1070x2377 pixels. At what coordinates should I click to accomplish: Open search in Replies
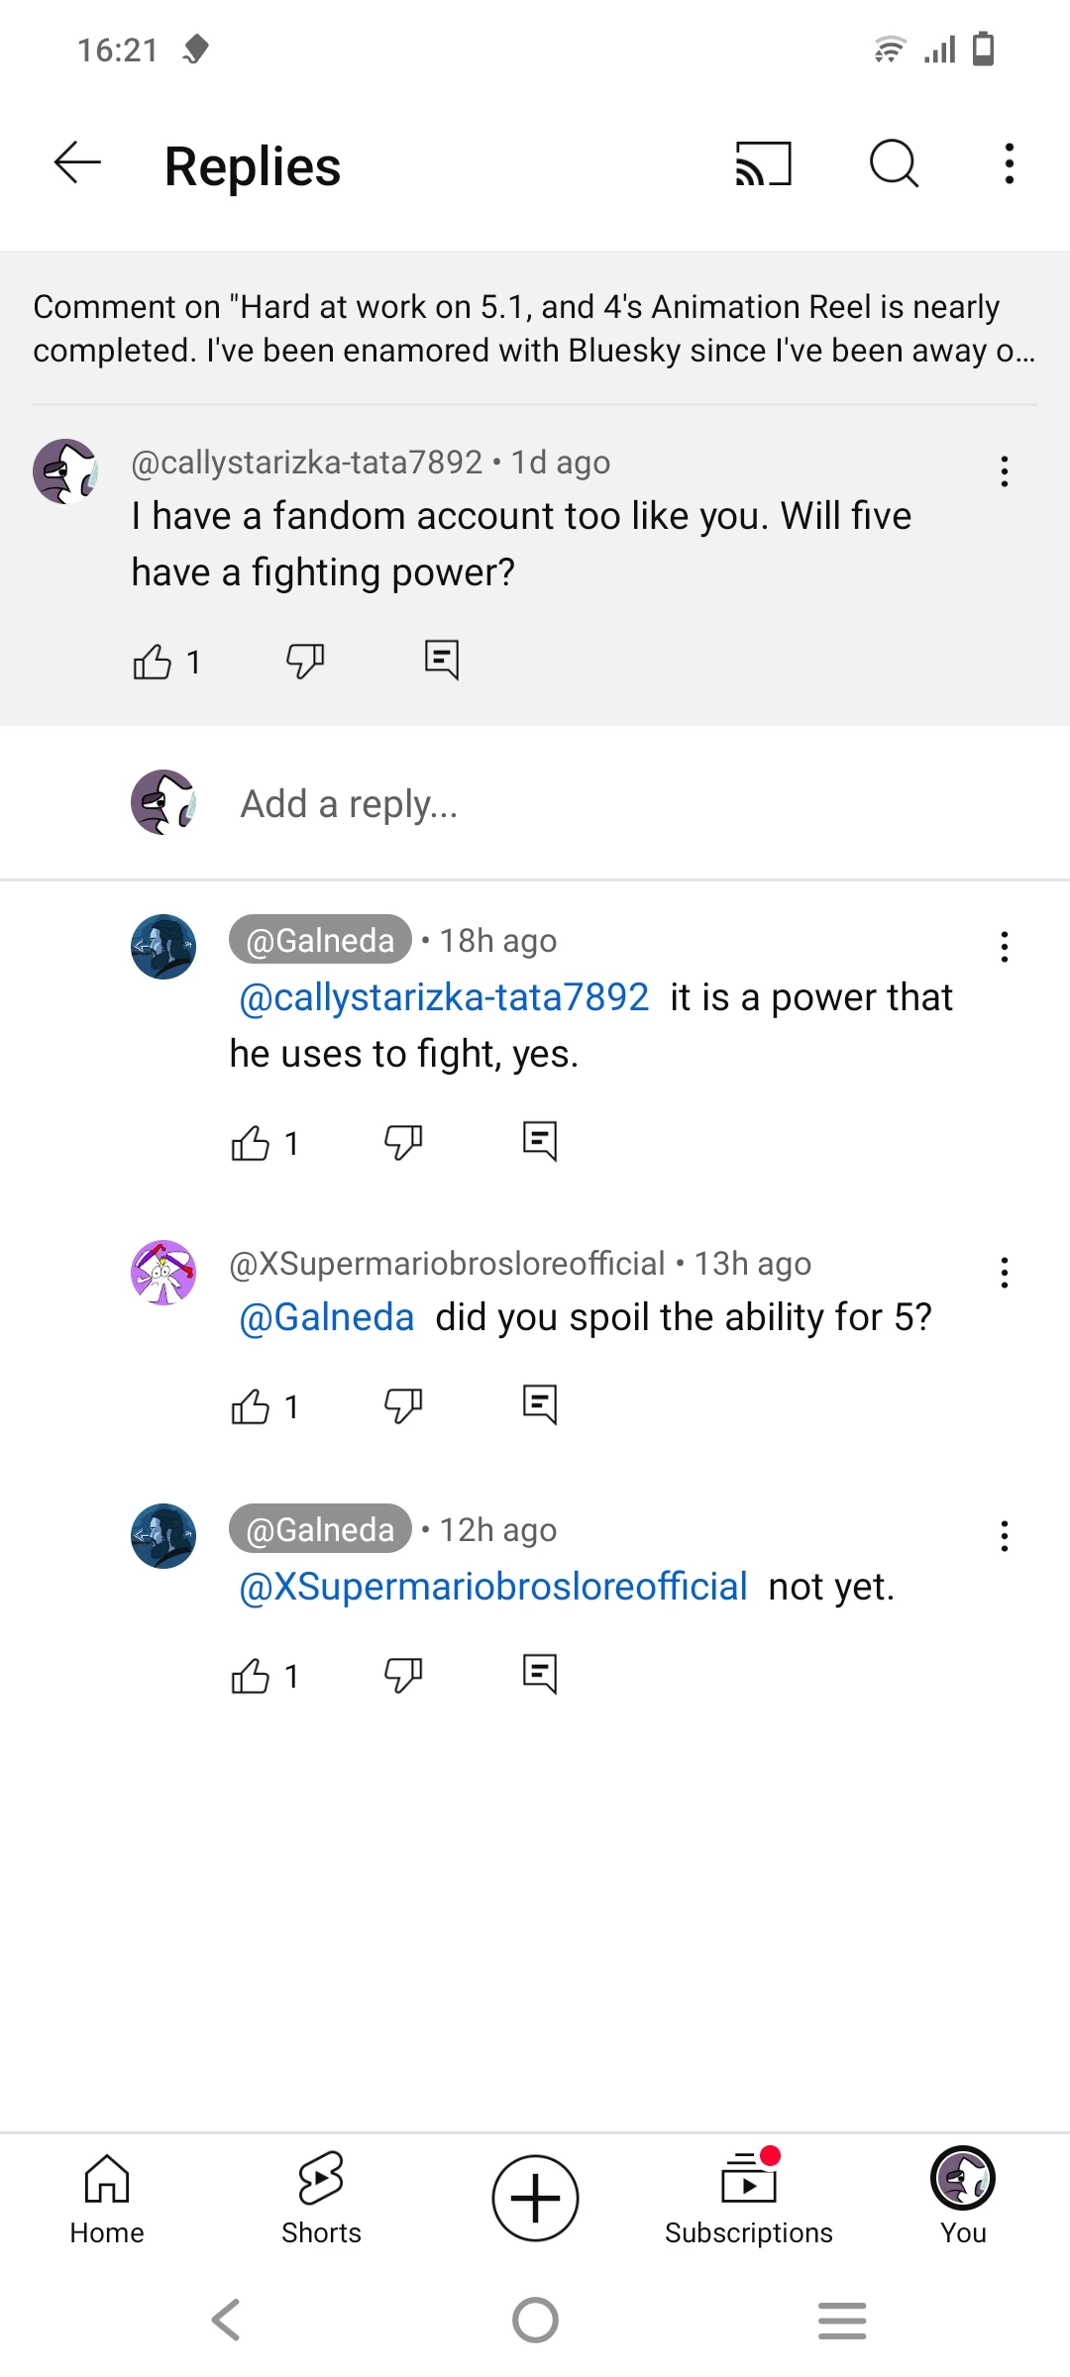pyautogui.click(x=893, y=163)
